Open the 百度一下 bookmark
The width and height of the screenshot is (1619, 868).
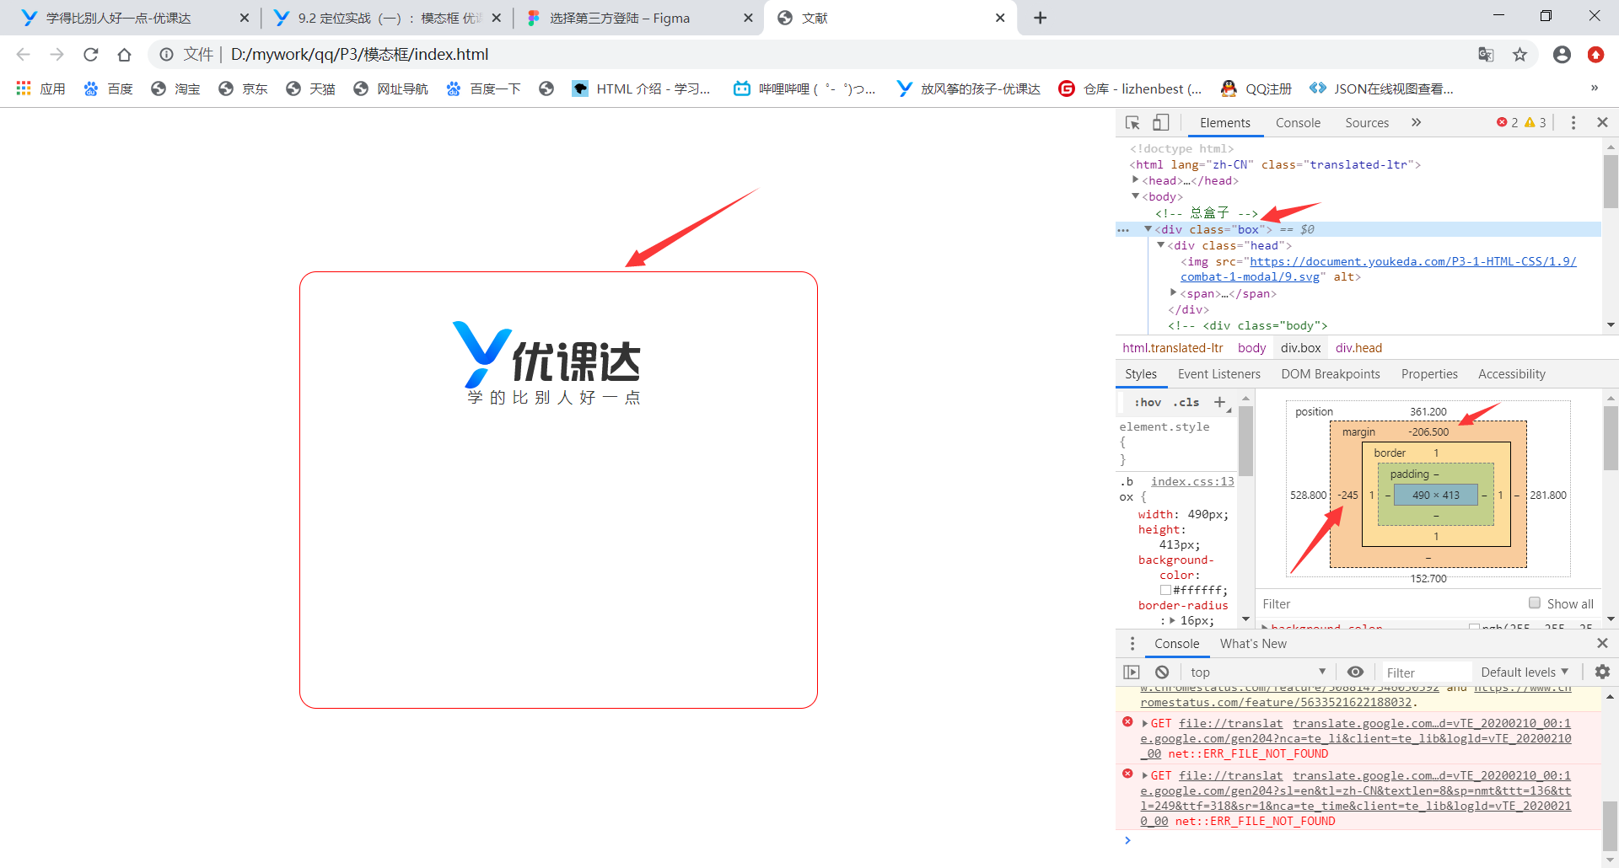click(x=483, y=88)
